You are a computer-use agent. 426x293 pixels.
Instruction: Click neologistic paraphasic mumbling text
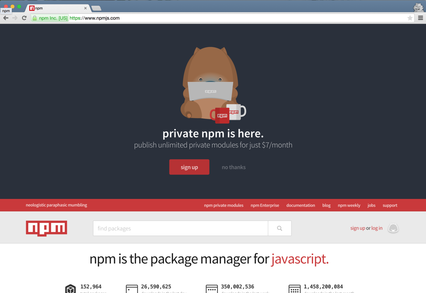pyautogui.click(x=56, y=205)
